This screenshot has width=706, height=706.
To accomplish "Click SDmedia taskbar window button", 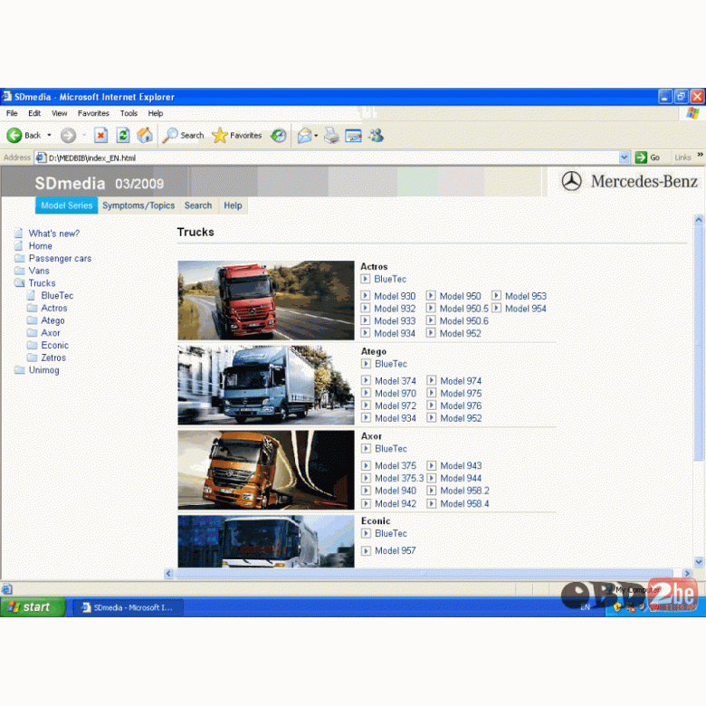I will click(129, 608).
